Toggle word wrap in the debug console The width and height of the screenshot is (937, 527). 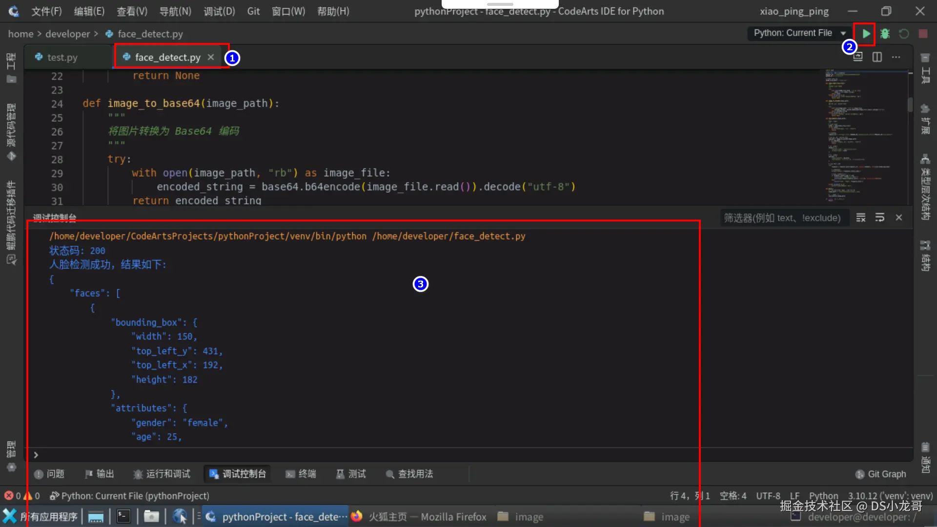pos(880,218)
